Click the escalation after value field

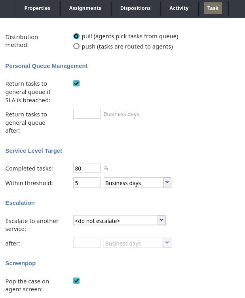coord(87,243)
